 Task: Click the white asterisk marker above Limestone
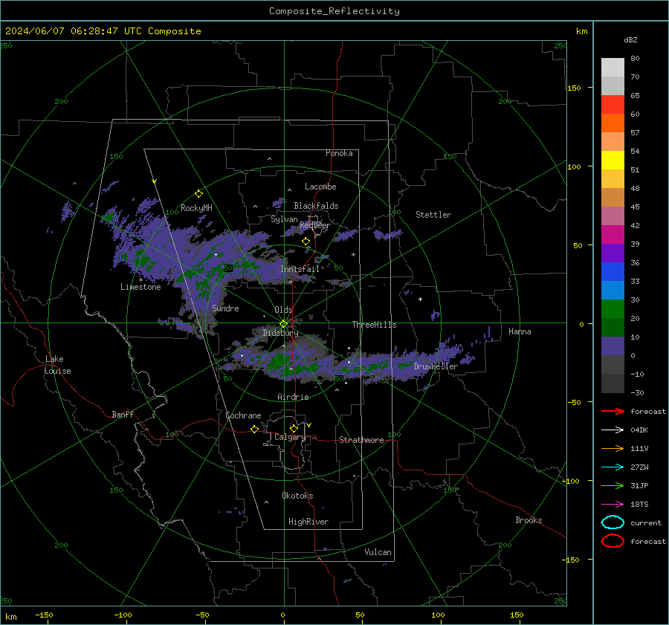click(x=140, y=280)
